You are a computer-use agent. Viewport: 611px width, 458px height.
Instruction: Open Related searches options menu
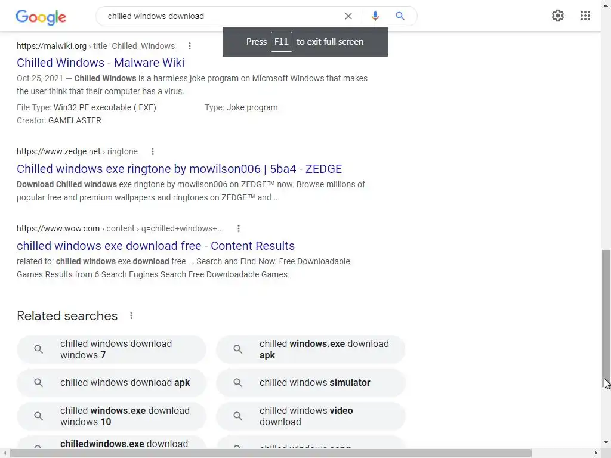[x=131, y=316]
